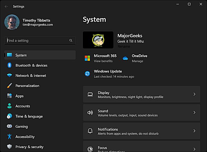This screenshot has height=152, width=207.
Task: Click the Rename link under MajorGeeks
Action: (124, 47)
